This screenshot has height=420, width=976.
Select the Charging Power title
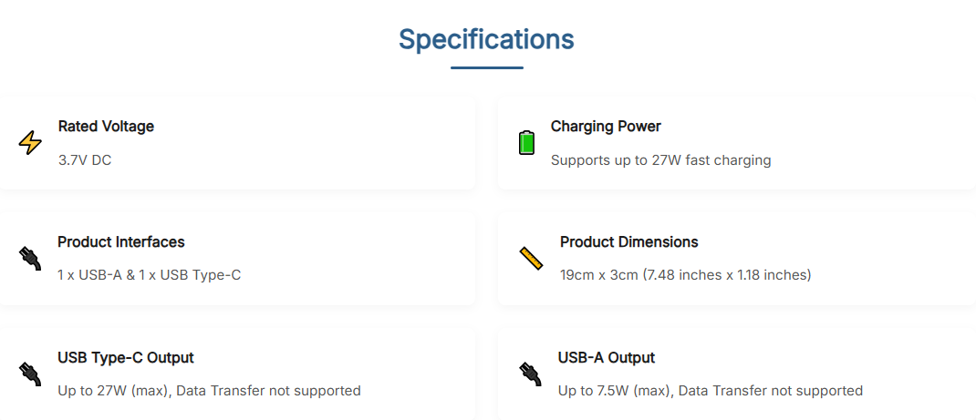click(x=606, y=127)
